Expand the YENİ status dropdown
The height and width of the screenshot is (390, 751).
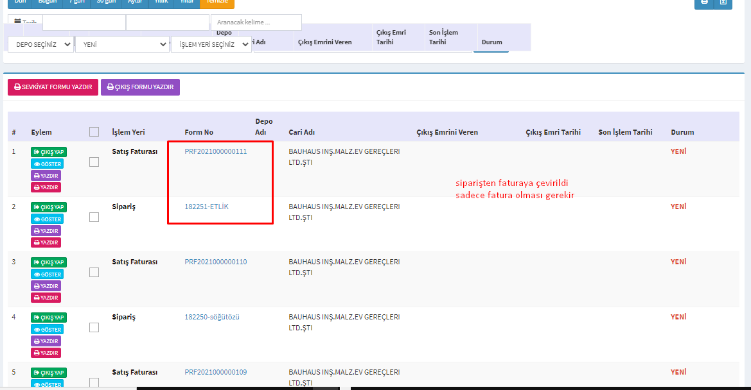122,44
